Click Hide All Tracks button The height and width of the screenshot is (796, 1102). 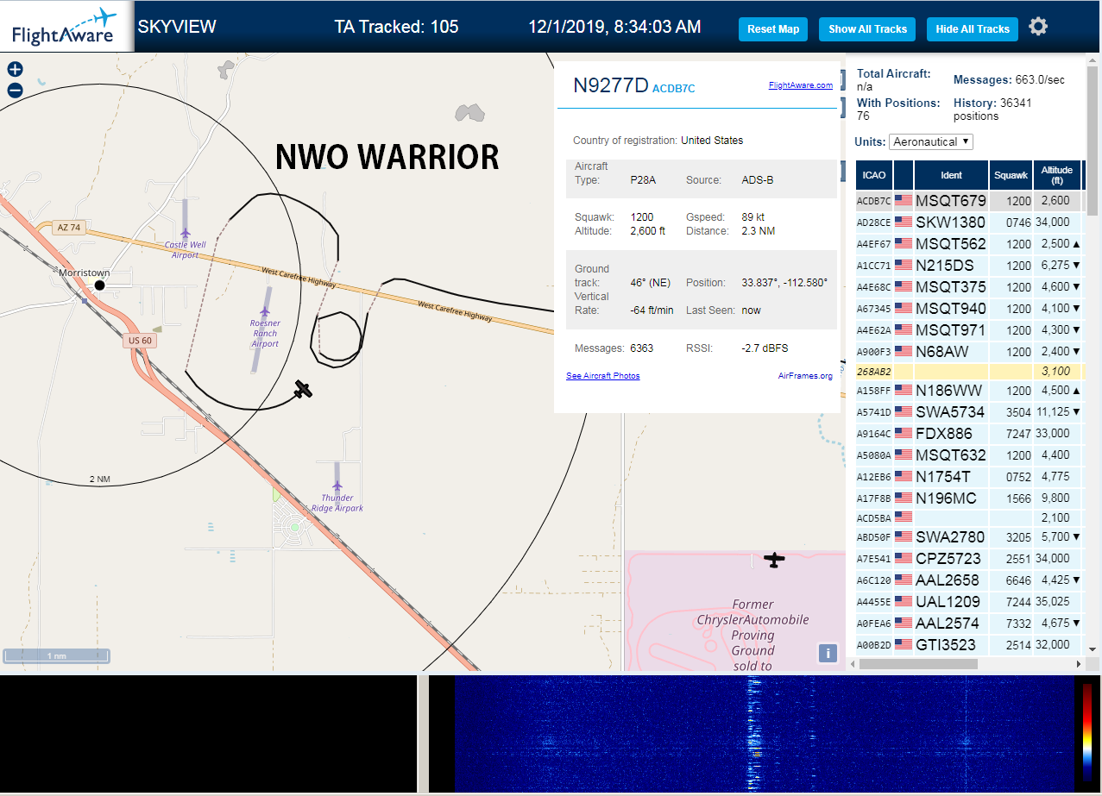coord(973,29)
